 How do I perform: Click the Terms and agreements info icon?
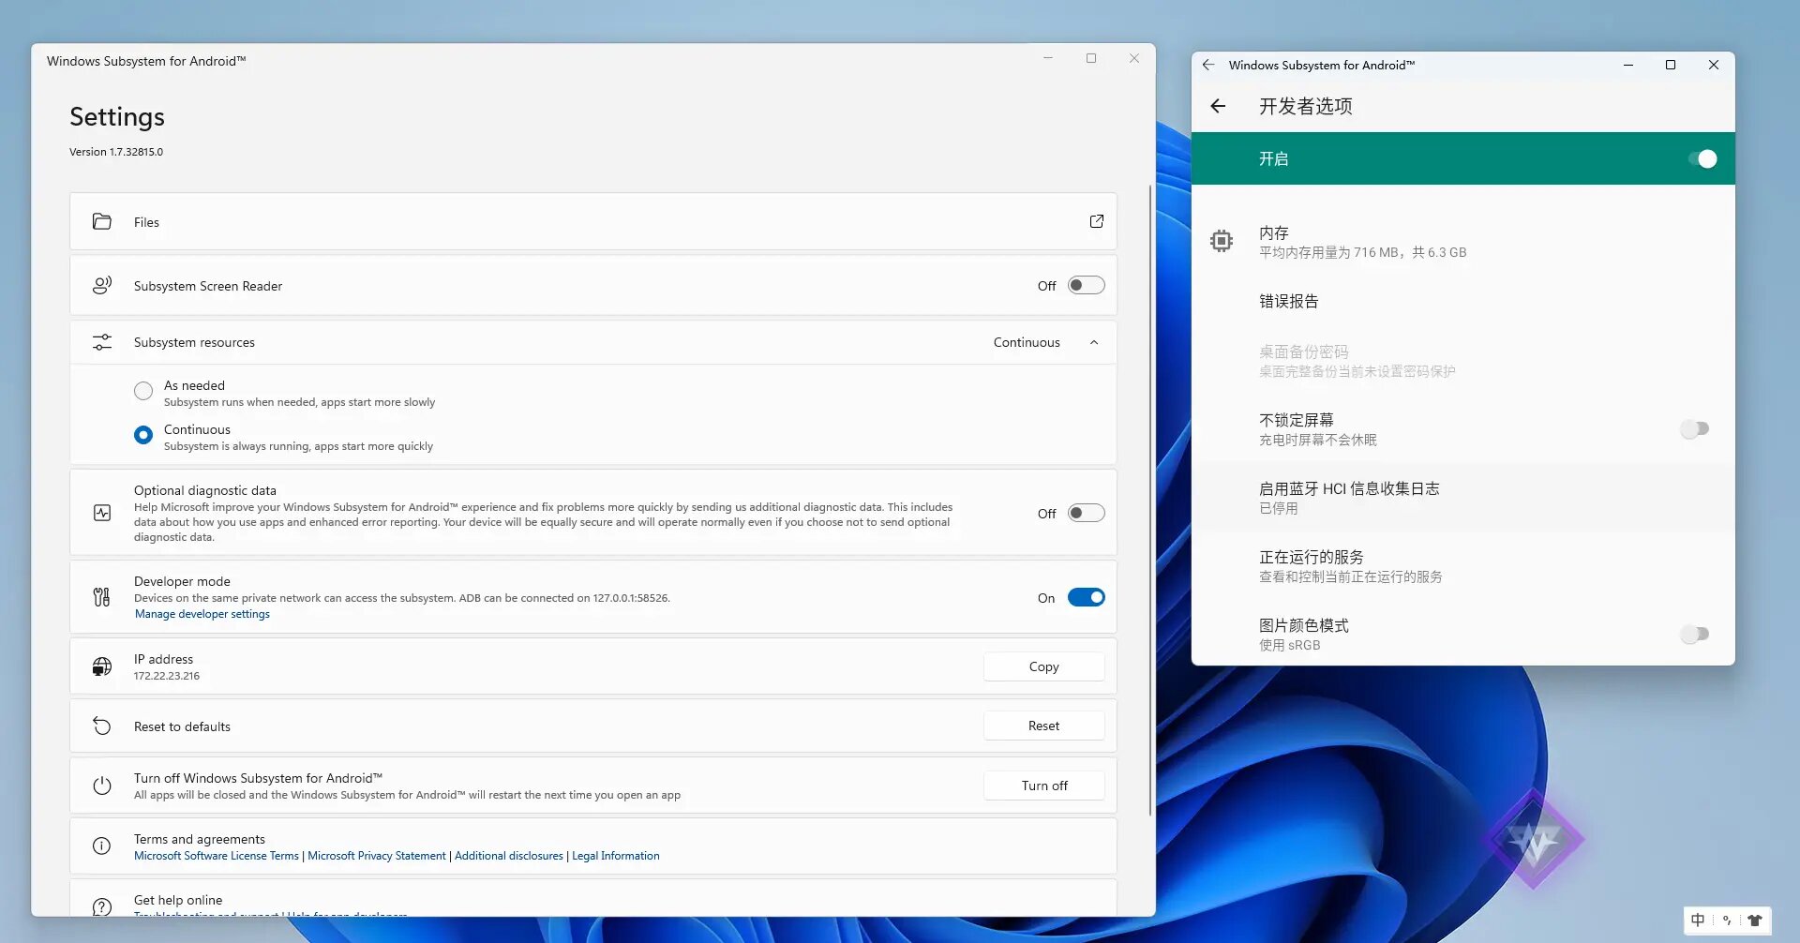(102, 846)
